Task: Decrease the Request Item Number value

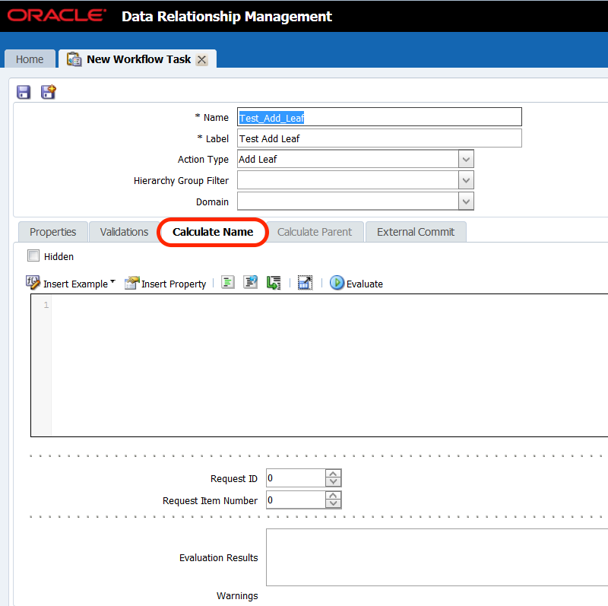Action: 333,504
